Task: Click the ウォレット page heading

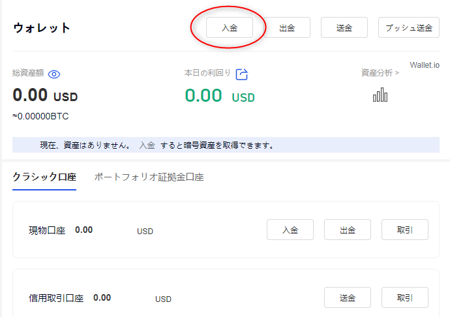Action: (x=42, y=28)
